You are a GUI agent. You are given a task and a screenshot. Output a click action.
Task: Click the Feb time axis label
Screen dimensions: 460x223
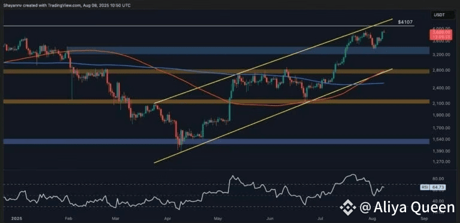pyautogui.click(x=68, y=219)
